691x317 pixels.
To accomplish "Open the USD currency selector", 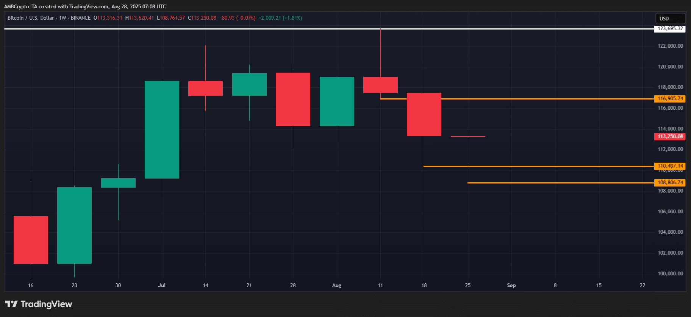I will pos(670,19).
